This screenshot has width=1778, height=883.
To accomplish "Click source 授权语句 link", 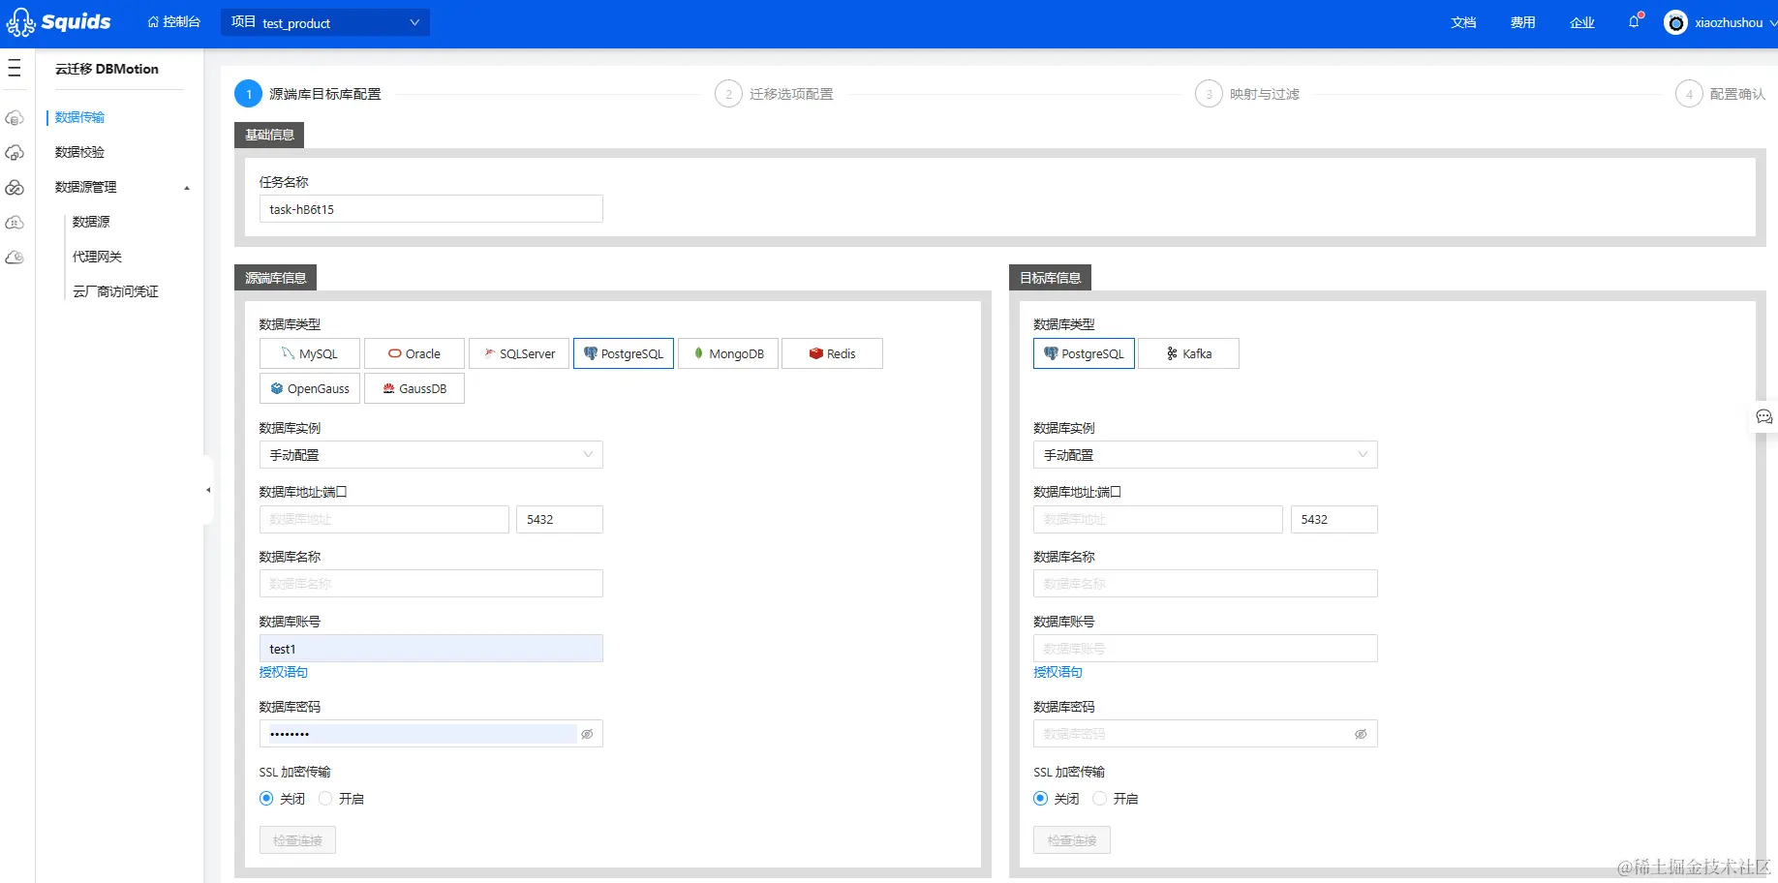I will click(x=284, y=672).
